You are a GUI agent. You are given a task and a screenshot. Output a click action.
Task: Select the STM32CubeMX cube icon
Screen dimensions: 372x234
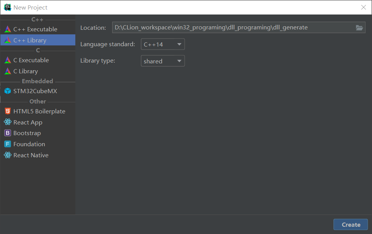click(7, 91)
